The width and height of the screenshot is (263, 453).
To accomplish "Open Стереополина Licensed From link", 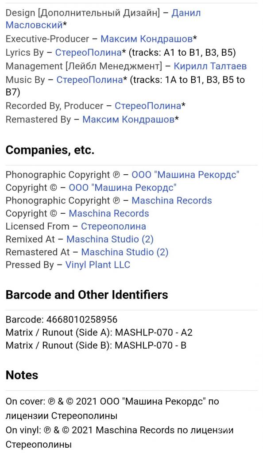I will [113, 226].
